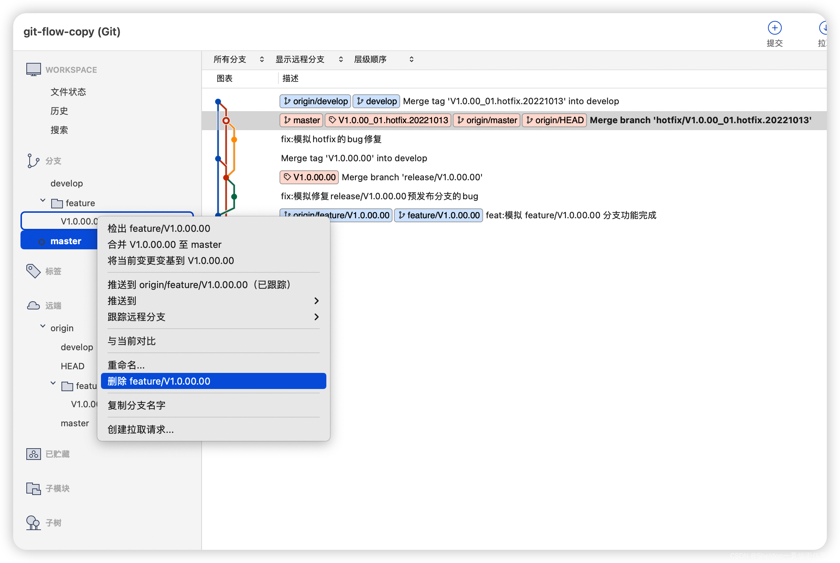The width and height of the screenshot is (840, 563).
Task: Select origin's master remote branch
Action: point(75,423)
